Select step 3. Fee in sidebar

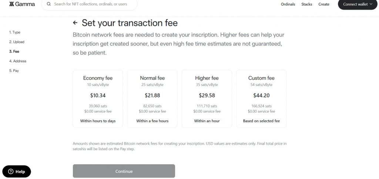[x=14, y=52]
